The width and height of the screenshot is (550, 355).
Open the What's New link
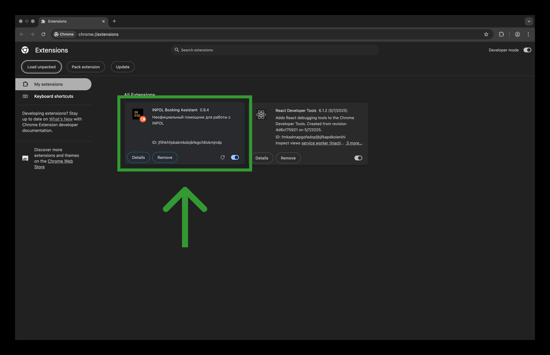pos(61,119)
